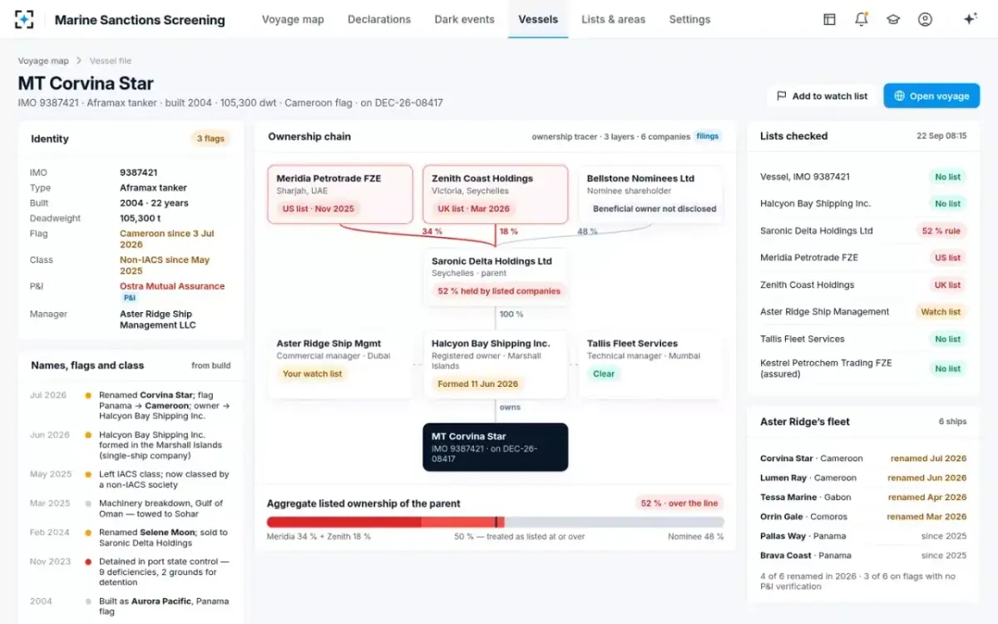Viewport: 998px width, 624px height.
Task: Click the '52 % rule' badge for Saronic Delta
Action: pyautogui.click(x=941, y=230)
